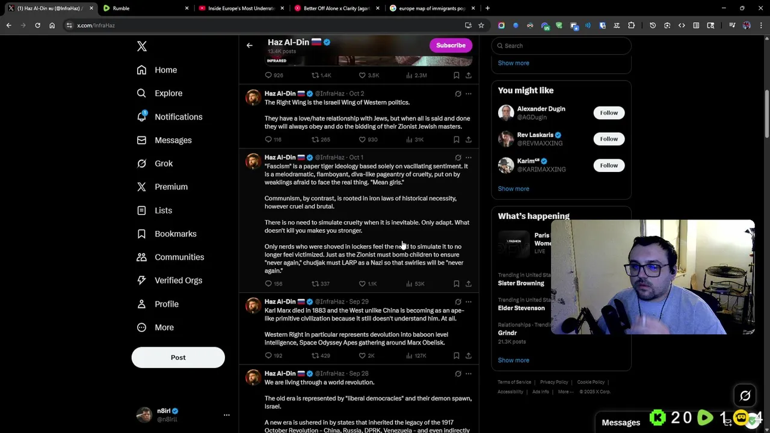The height and width of the screenshot is (433, 770).
Task: Open Notifications in the sidebar
Action: pos(170,117)
